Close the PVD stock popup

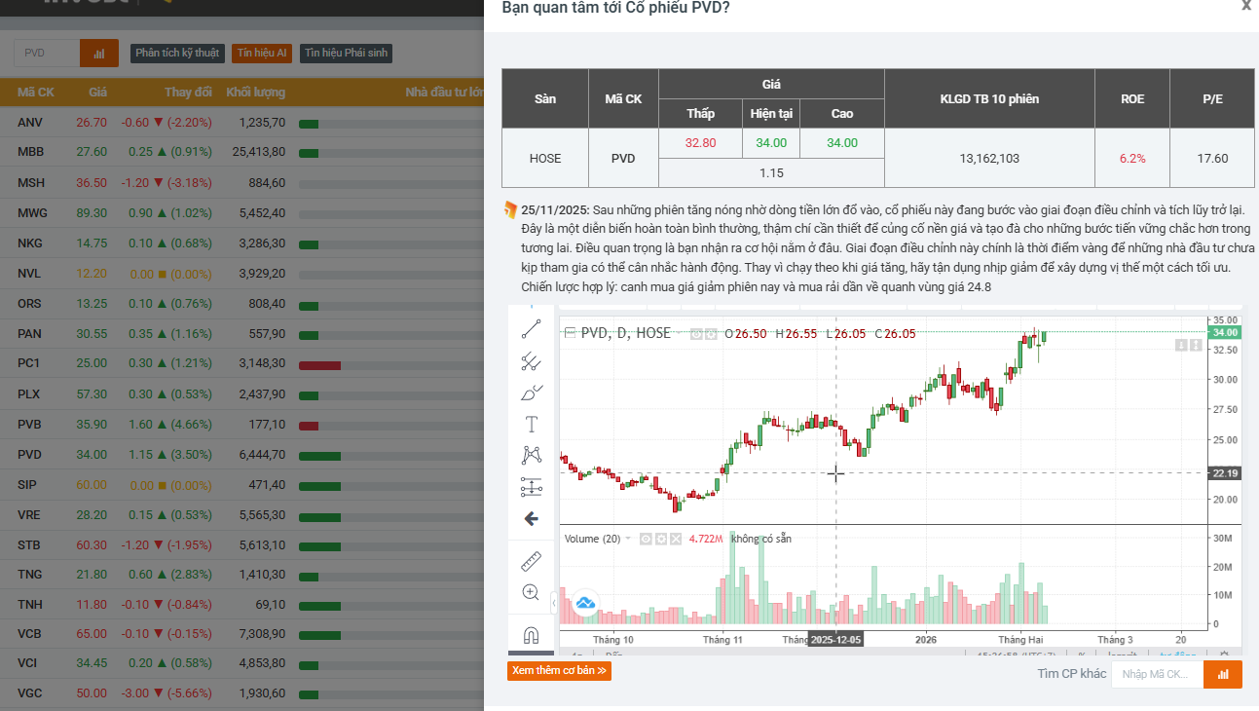1246,6
